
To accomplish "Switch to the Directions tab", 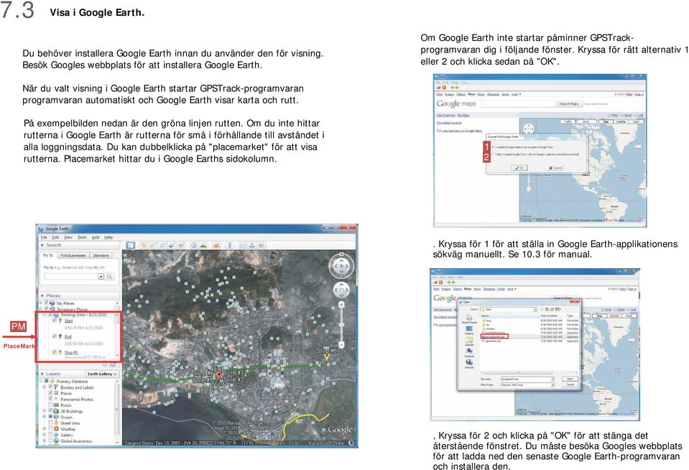I will [x=101, y=255].
